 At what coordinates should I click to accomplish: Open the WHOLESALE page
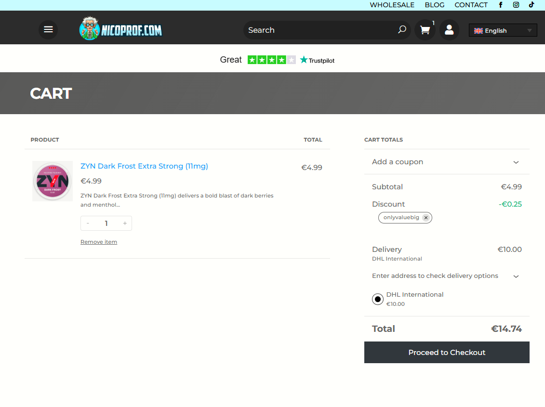pos(392,5)
